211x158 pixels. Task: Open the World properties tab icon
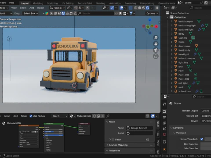click(x=164, y=134)
